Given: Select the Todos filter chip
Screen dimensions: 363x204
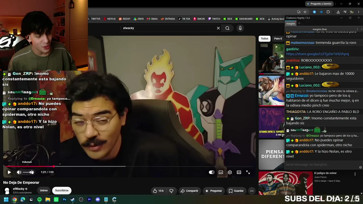Looking at the screenshot, I should (x=265, y=39).
